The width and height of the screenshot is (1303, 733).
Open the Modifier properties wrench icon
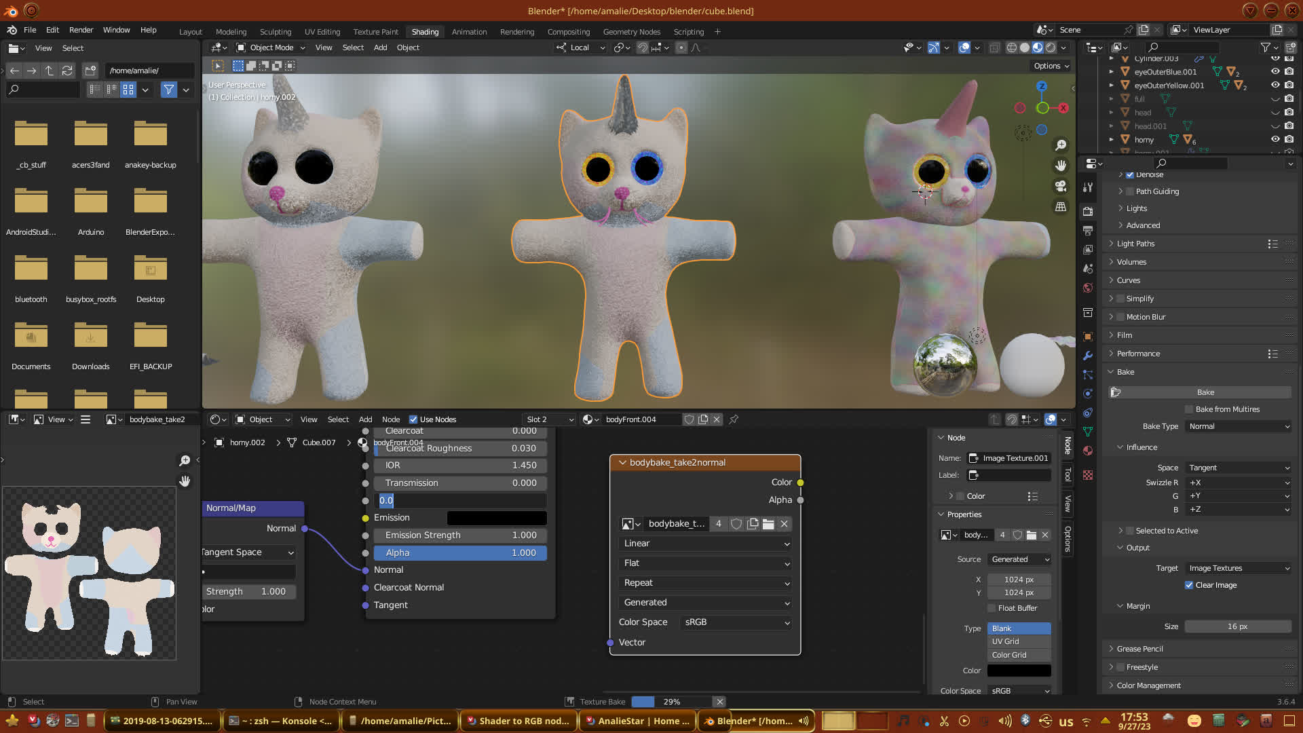(1088, 356)
